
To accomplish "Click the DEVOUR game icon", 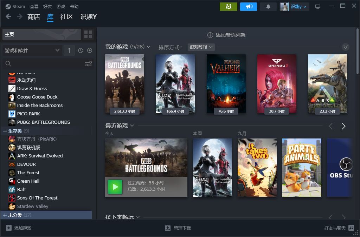I will point(12,164).
